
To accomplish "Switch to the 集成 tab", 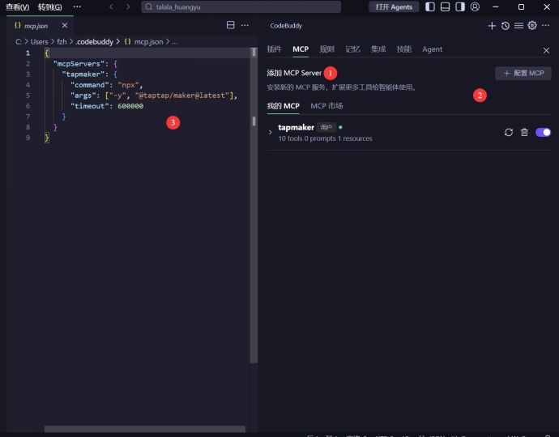I will [378, 49].
